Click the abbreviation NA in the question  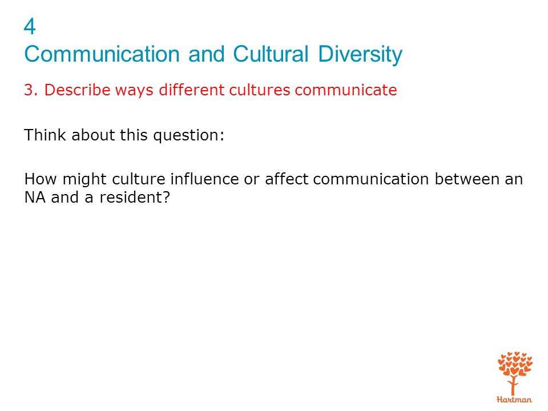[x=35, y=198]
